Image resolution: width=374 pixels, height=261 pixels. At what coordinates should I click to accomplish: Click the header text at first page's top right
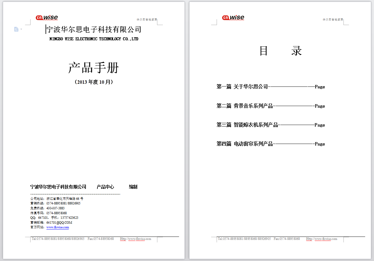pyautogui.click(x=146, y=20)
